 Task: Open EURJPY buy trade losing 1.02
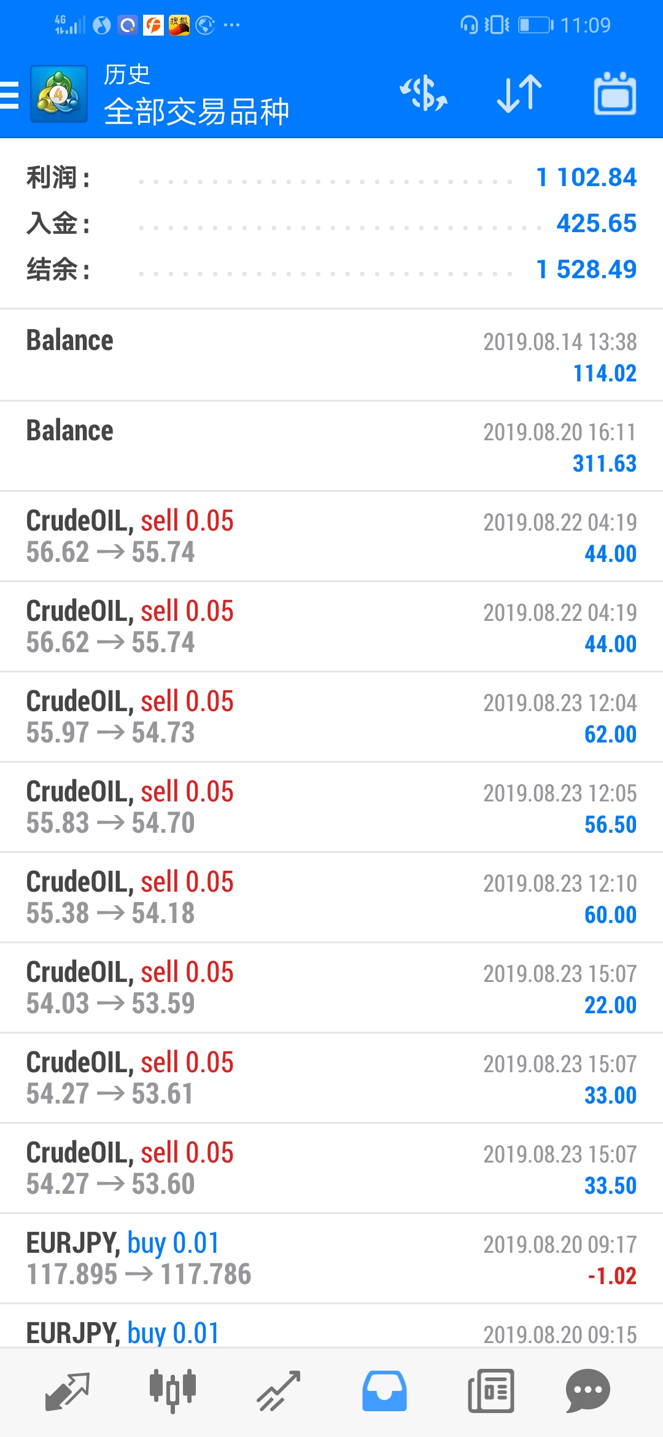[331, 1258]
